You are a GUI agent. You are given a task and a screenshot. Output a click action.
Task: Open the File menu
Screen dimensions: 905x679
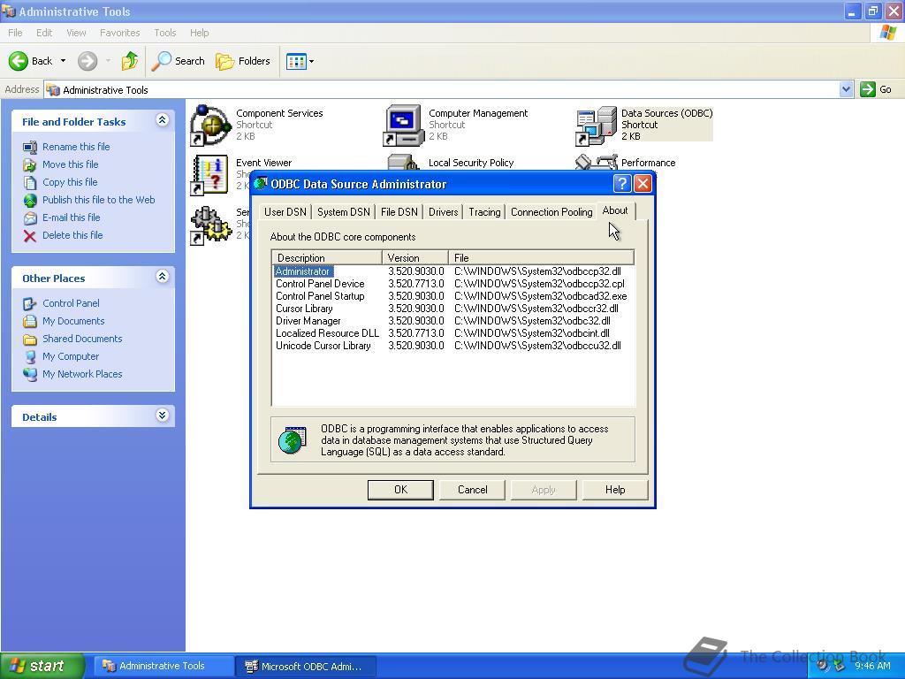[x=16, y=33]
